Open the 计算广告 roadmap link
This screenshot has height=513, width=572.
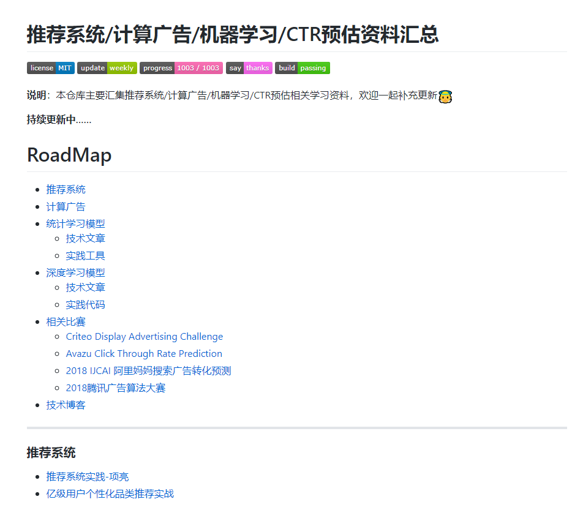point(66,207)
